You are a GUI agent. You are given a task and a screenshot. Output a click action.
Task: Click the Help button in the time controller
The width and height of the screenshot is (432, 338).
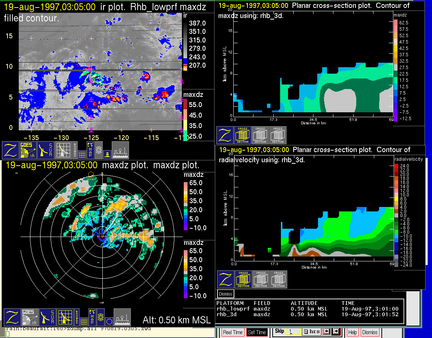pyautogui.click(x=352, y=332)
